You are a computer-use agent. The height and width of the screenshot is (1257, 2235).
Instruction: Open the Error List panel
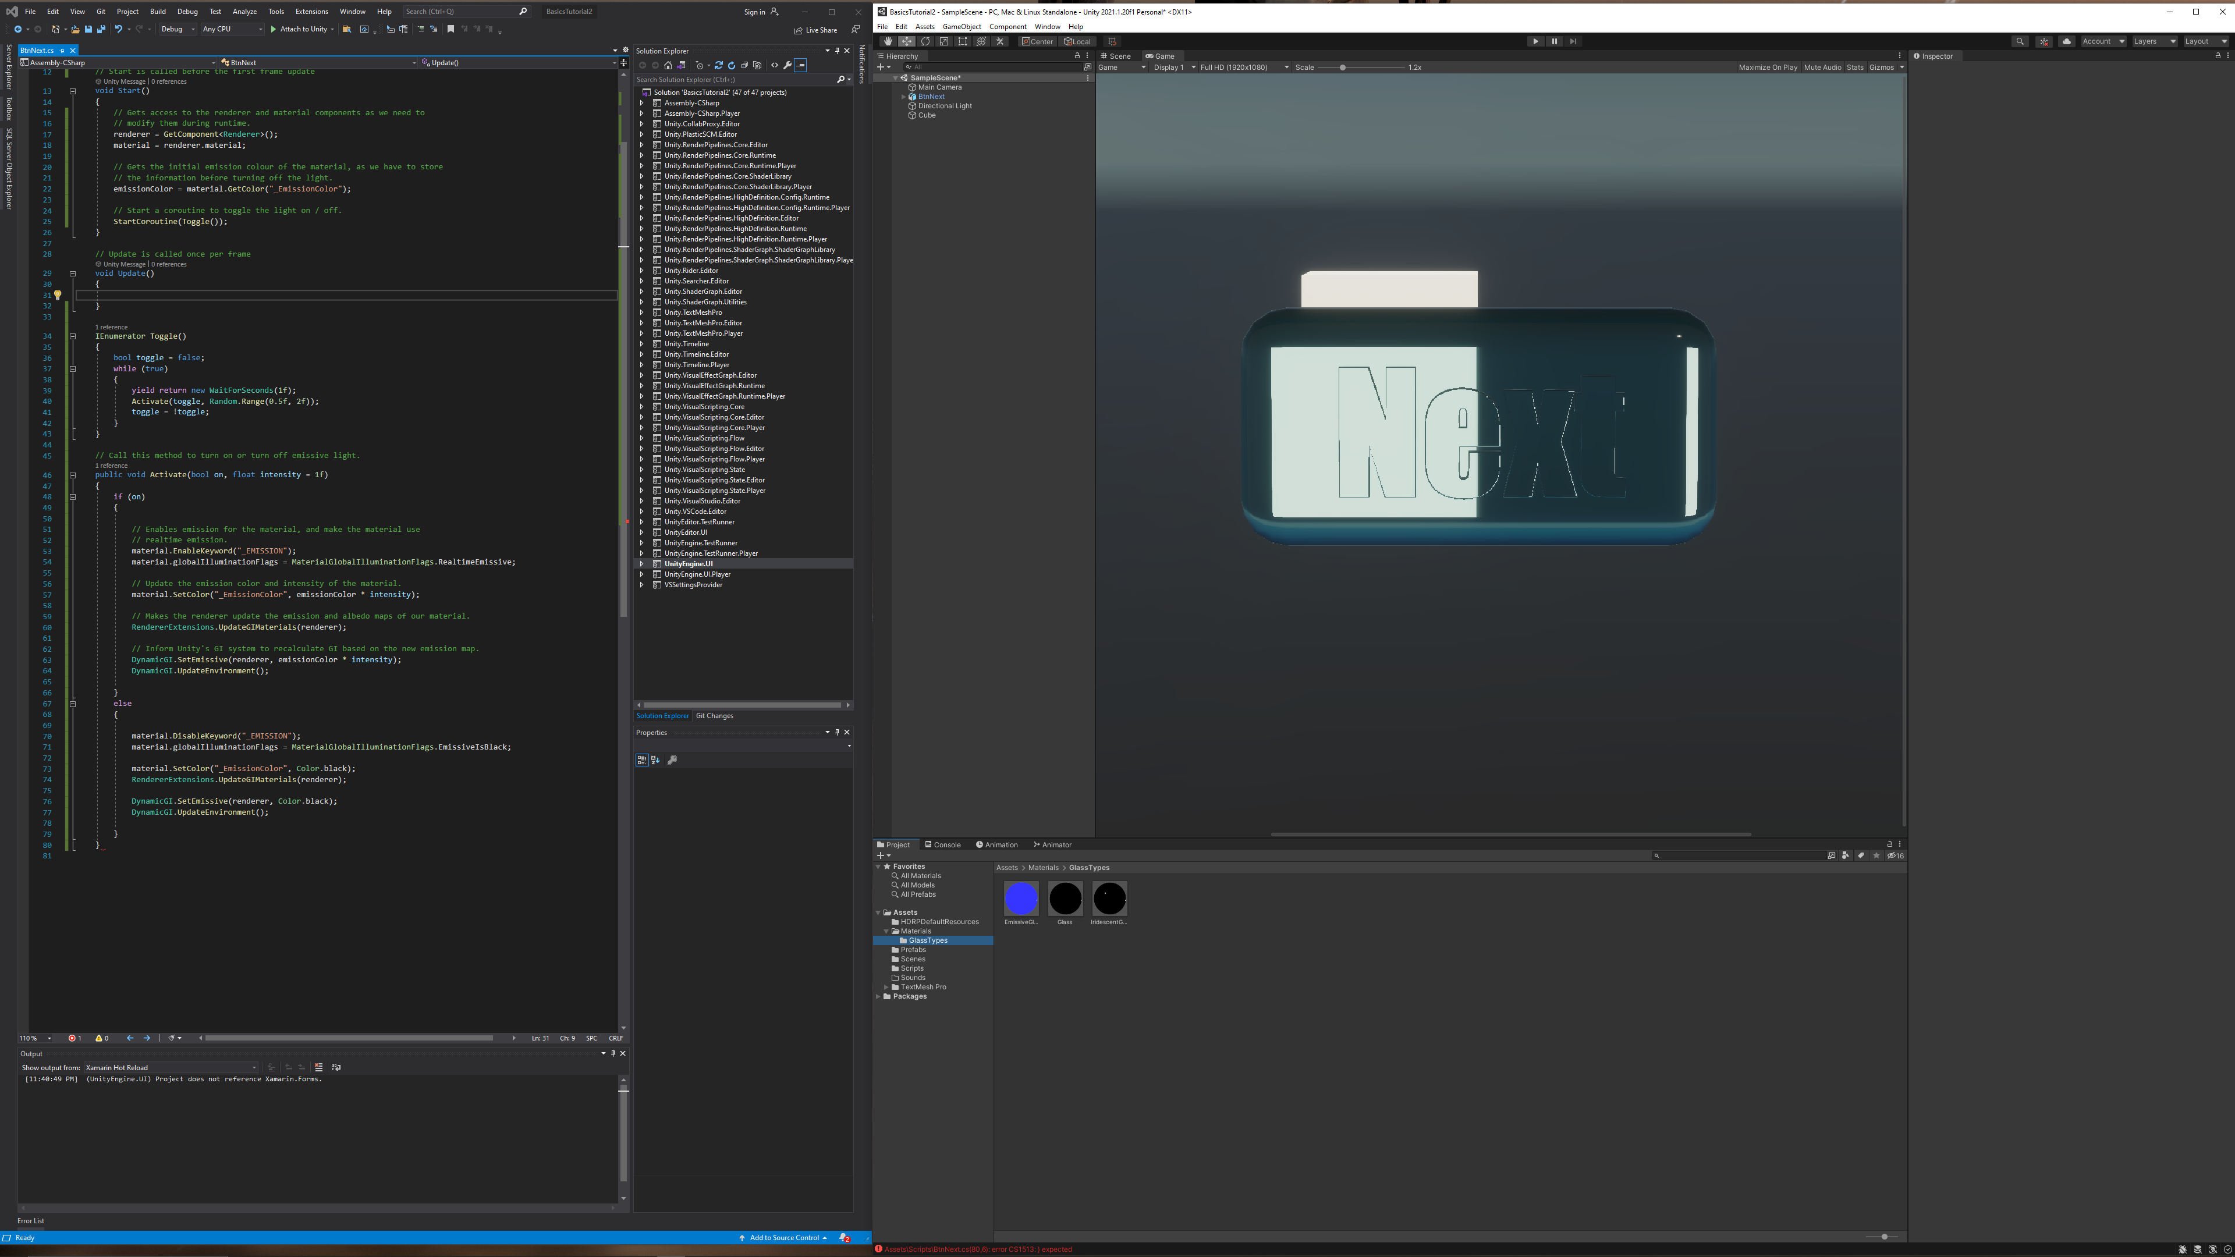pos(30,1220)
